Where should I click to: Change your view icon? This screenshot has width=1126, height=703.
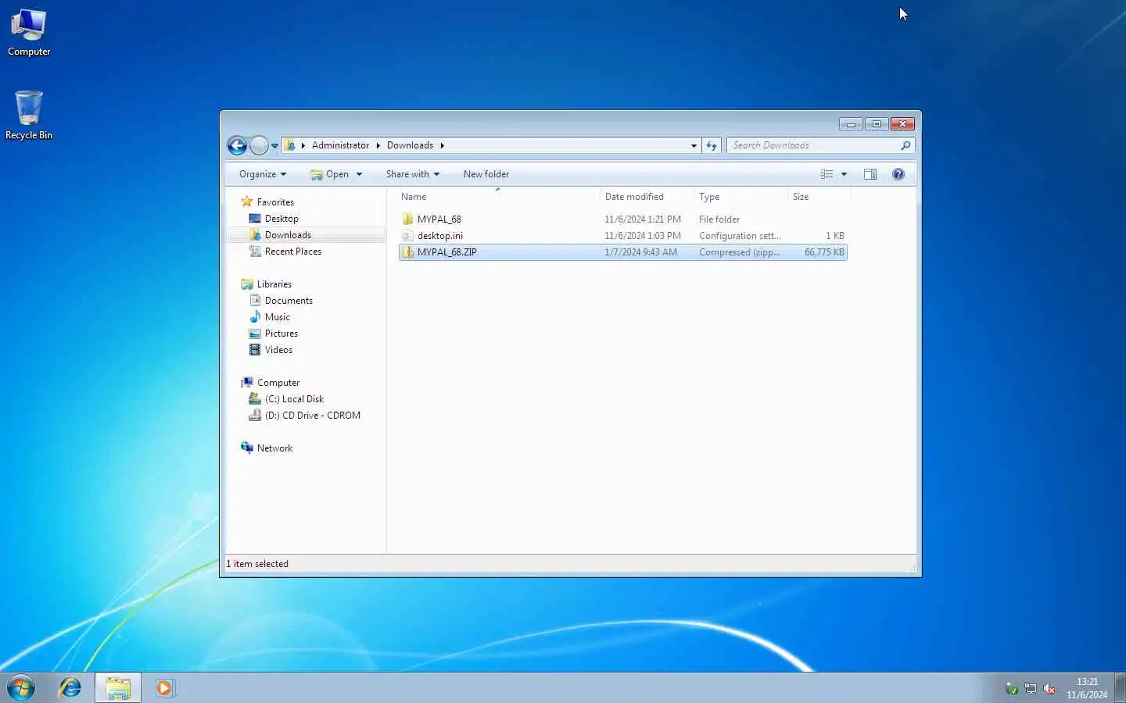click(x=827, y=174)
